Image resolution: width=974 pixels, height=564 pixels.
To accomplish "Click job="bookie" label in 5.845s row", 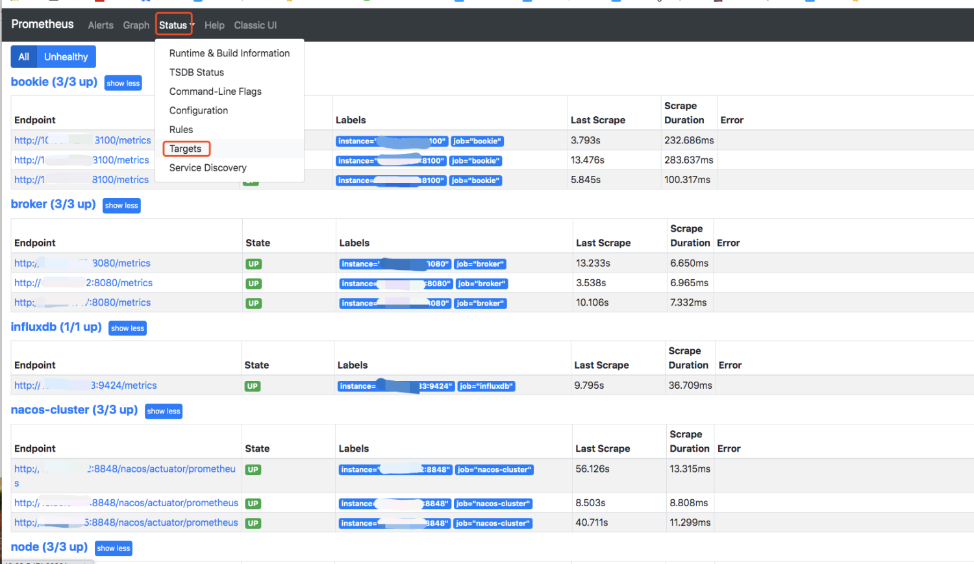I will tap(476, 180).
